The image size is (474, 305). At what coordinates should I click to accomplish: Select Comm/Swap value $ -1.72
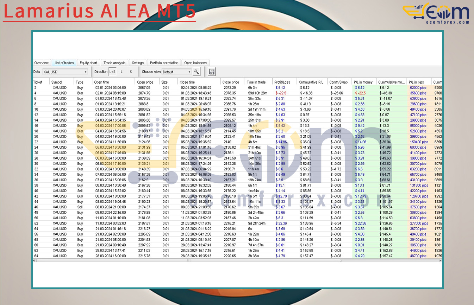click(336, 169)
